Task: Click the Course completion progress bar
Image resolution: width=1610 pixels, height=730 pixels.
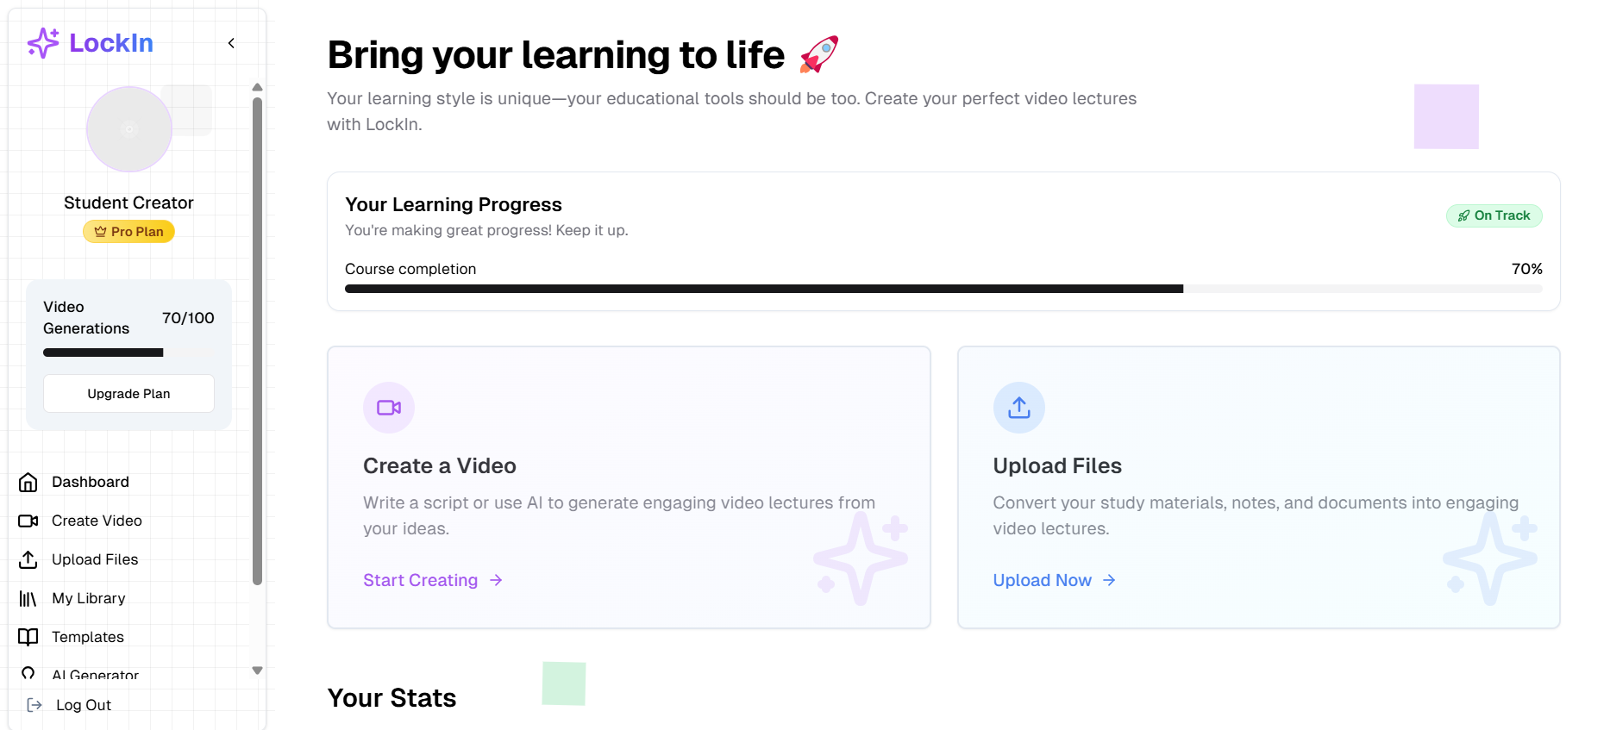Action: [943, 290]
